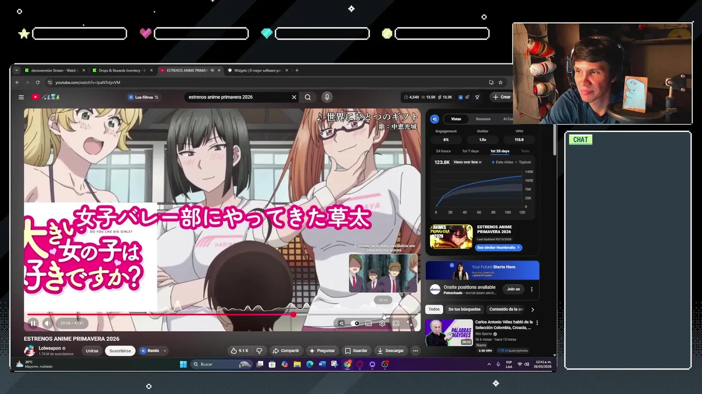This screenshot has width=702, height=394.
Task: Go back with the browser back arrow
Action: pyautogui.click(x=18, y=83)
